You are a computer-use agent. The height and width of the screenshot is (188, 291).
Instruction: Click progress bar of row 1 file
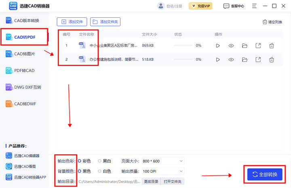183,45
